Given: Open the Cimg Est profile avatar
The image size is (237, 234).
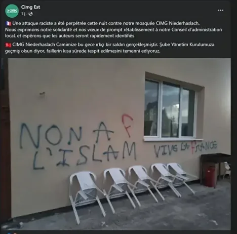Looking at the screenshot, I should point(12,11).
